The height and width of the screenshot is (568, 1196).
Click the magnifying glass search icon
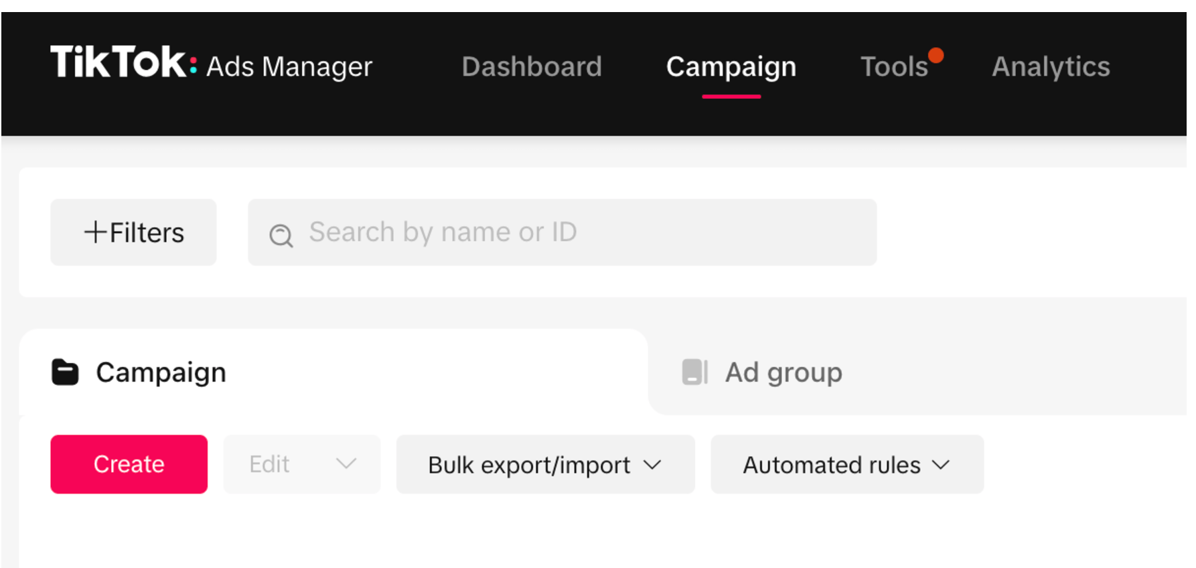(x=281, y=235)
